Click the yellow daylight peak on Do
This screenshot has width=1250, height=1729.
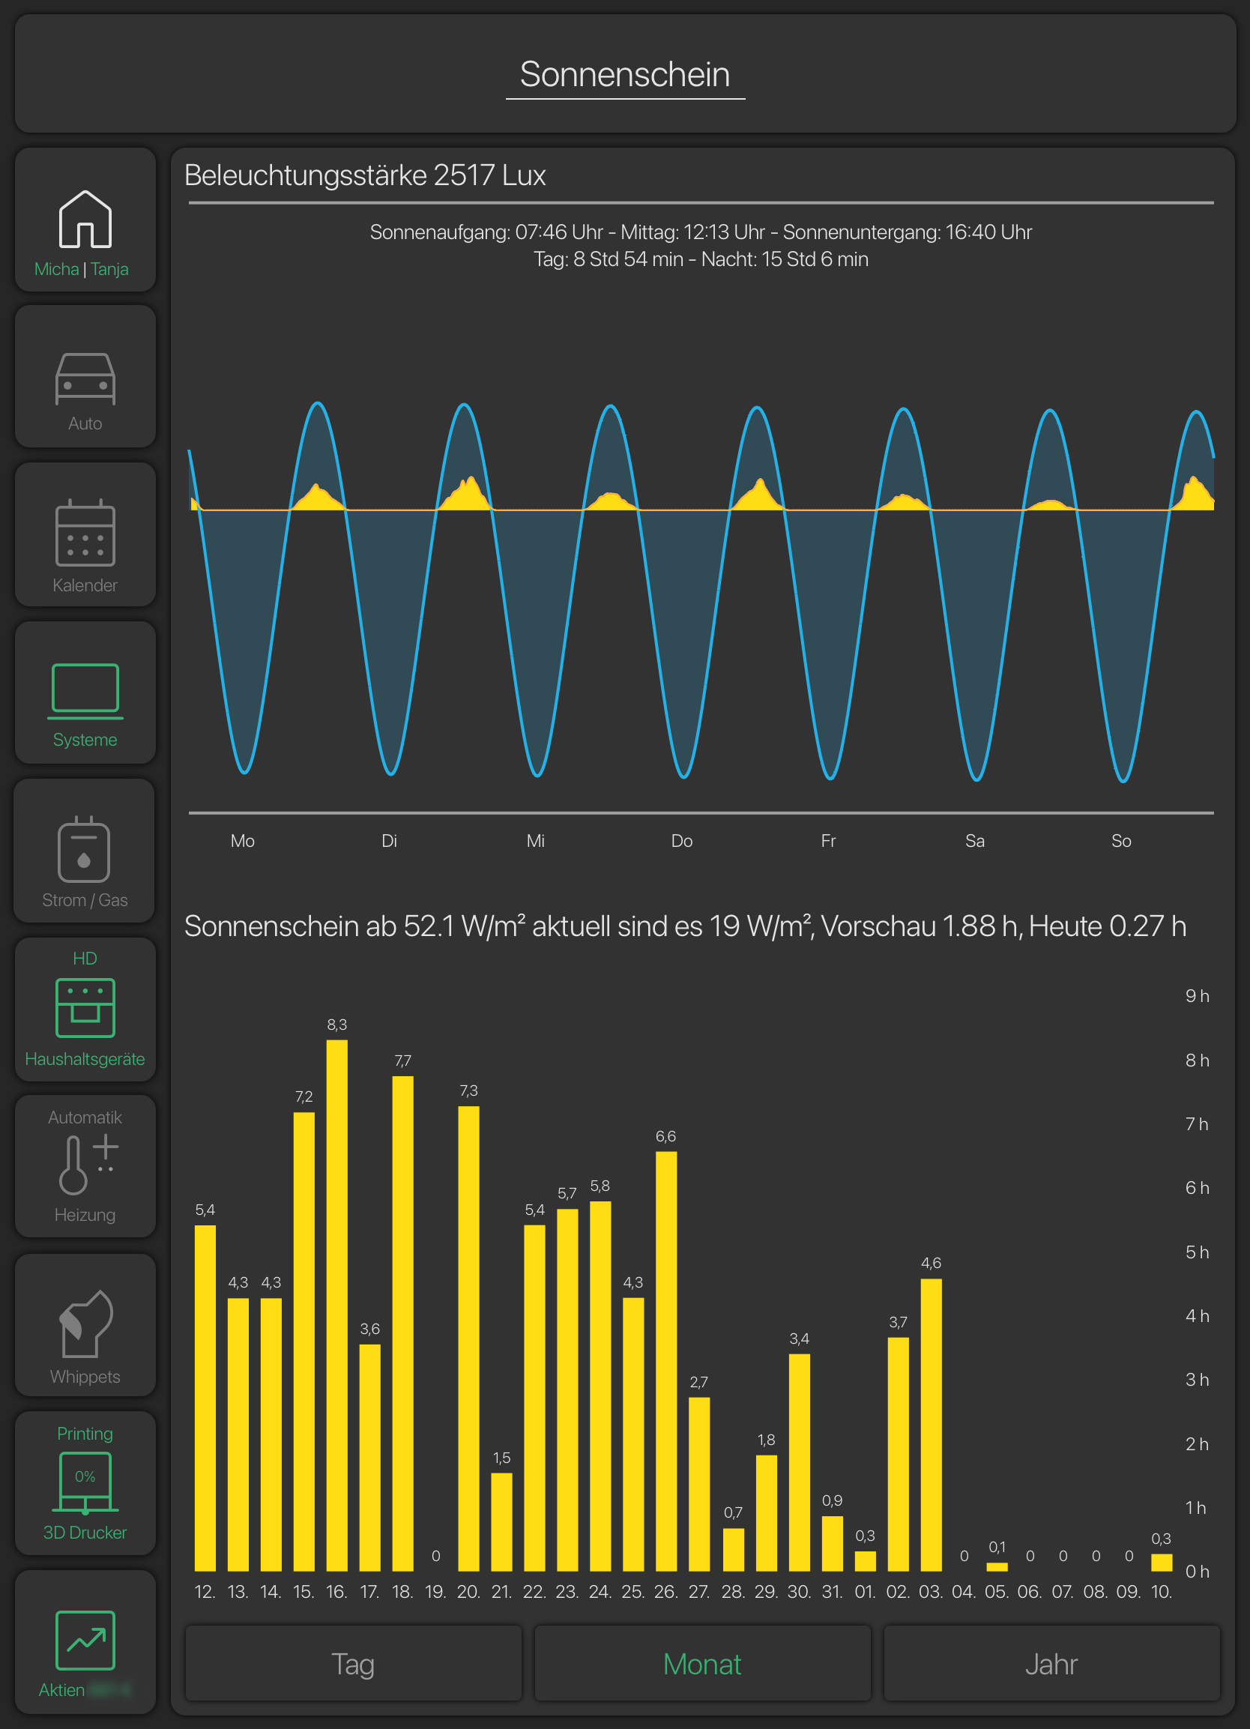[758, 495]
